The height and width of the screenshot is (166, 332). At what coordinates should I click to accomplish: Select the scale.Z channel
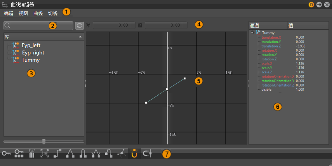point(267,72)
